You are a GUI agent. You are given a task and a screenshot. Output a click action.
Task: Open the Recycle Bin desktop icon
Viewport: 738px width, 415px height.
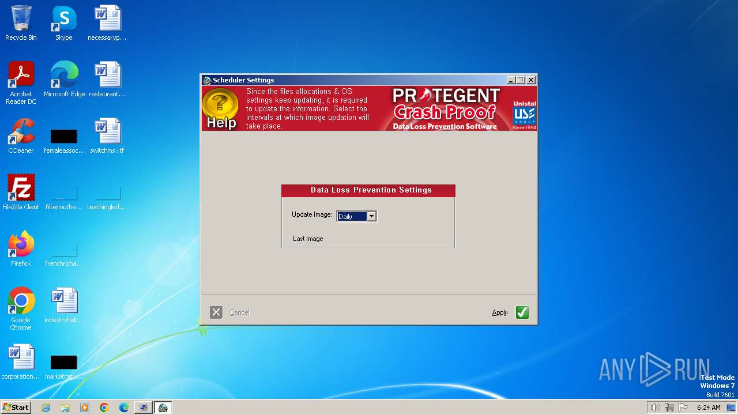[x=21, y=24]
